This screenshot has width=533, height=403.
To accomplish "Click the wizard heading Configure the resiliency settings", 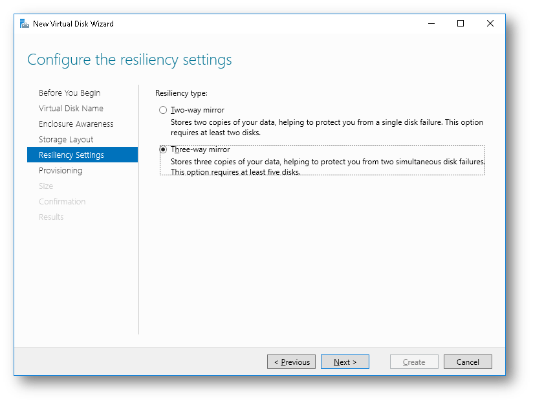I will click(129, 60).
